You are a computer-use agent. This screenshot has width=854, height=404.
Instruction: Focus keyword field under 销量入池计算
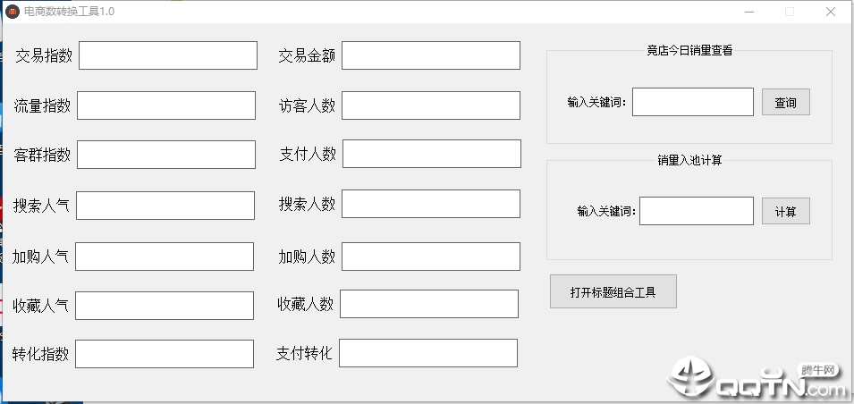(x=697, y=211)
